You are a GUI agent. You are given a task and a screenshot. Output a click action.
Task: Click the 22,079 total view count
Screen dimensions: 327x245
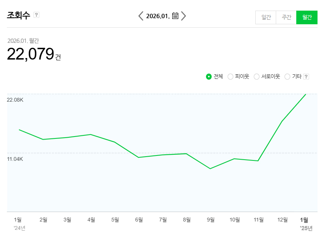click(30, 54)
